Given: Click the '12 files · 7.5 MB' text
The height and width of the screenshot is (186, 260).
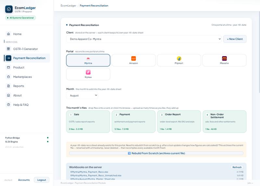Looking at the screenshot, I should 121,129.
